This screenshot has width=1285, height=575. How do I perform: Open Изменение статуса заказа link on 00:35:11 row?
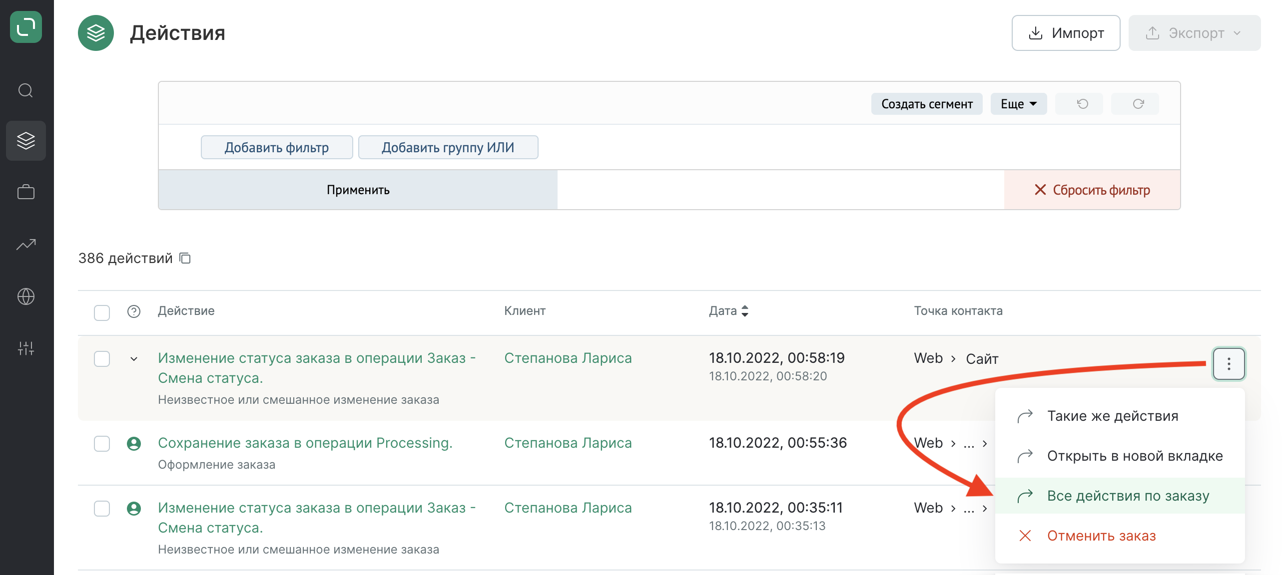pos(317,518)
